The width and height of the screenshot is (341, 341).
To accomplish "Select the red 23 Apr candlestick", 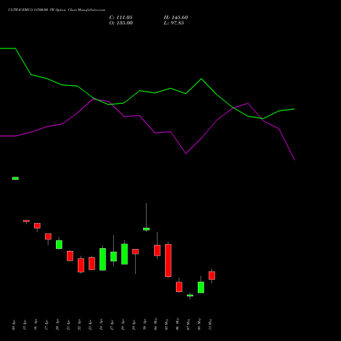I will click(x=92, y=263).
